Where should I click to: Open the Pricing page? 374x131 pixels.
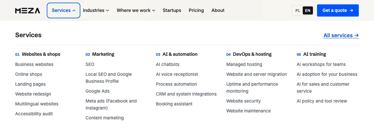pos(196,10)
